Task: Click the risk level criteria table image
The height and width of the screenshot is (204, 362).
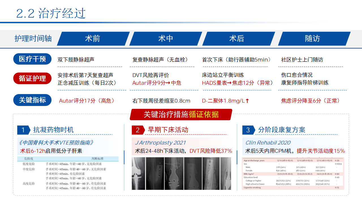Action: [x=68, y=173]
